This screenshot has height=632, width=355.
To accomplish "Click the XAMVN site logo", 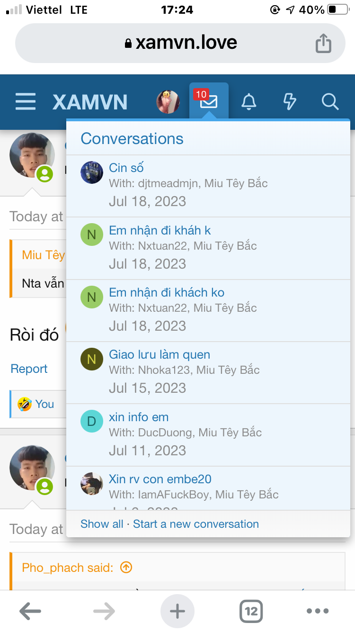I will [90, 102].
